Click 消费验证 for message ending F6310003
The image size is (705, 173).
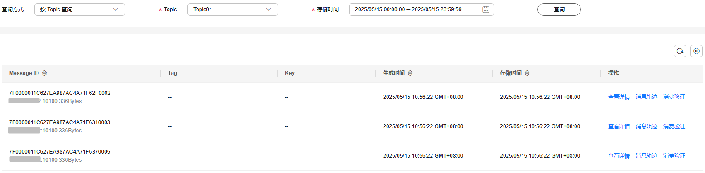click(x=674, y=126)
